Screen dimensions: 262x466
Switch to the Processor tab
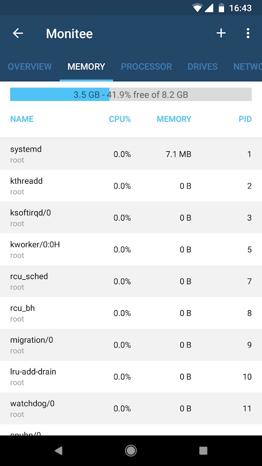pos(147,67)
